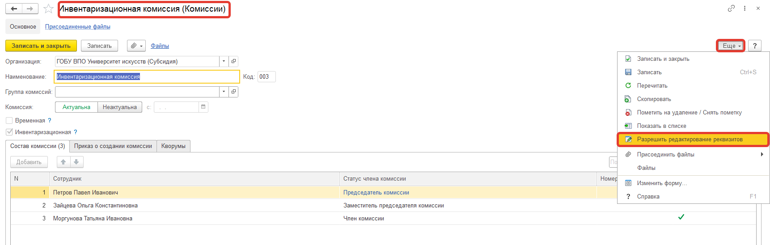The height and width of the screenshot is (245, 770).
Task: Click the forward navigation arrow
Action: tap(30, 9)
